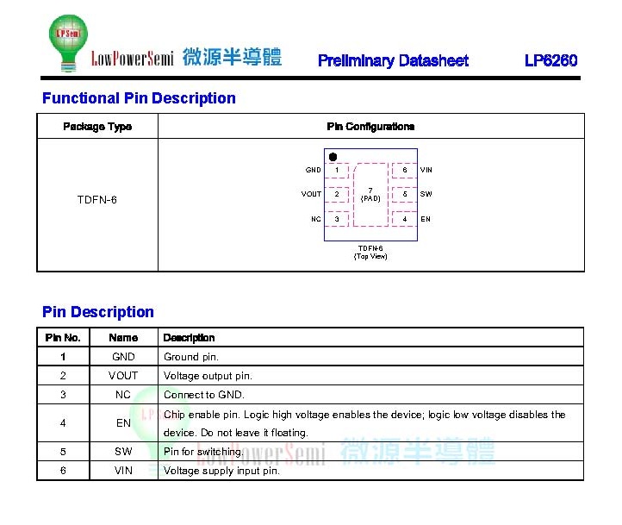Click the LP Semi light bulb logo
Image resolution: width=622 pixels, height=525 pixels.
tap(68, 43)
